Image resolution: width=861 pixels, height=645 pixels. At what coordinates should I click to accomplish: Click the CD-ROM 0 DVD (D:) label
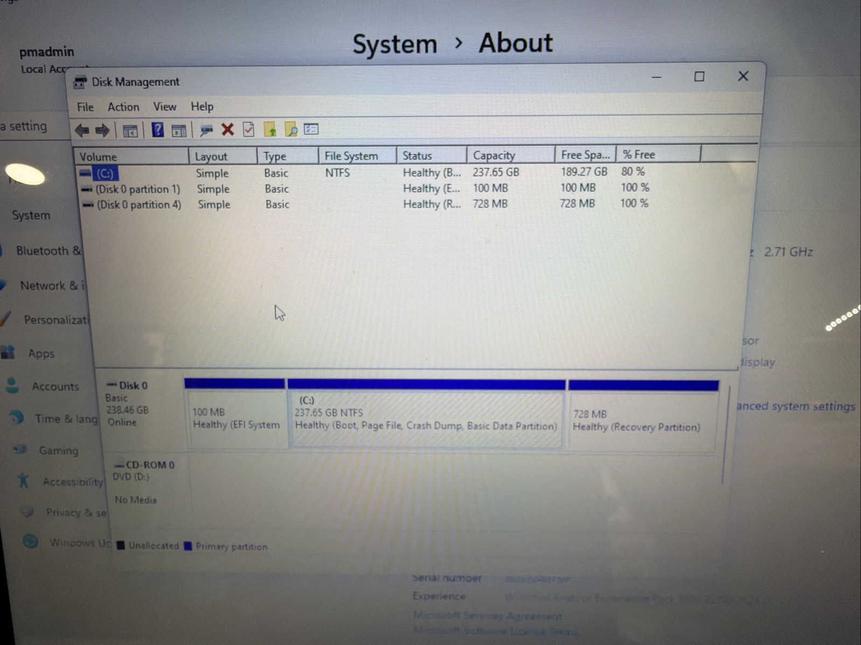point(144,471)
